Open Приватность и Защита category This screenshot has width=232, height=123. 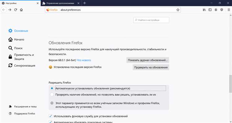pos(21,57)
